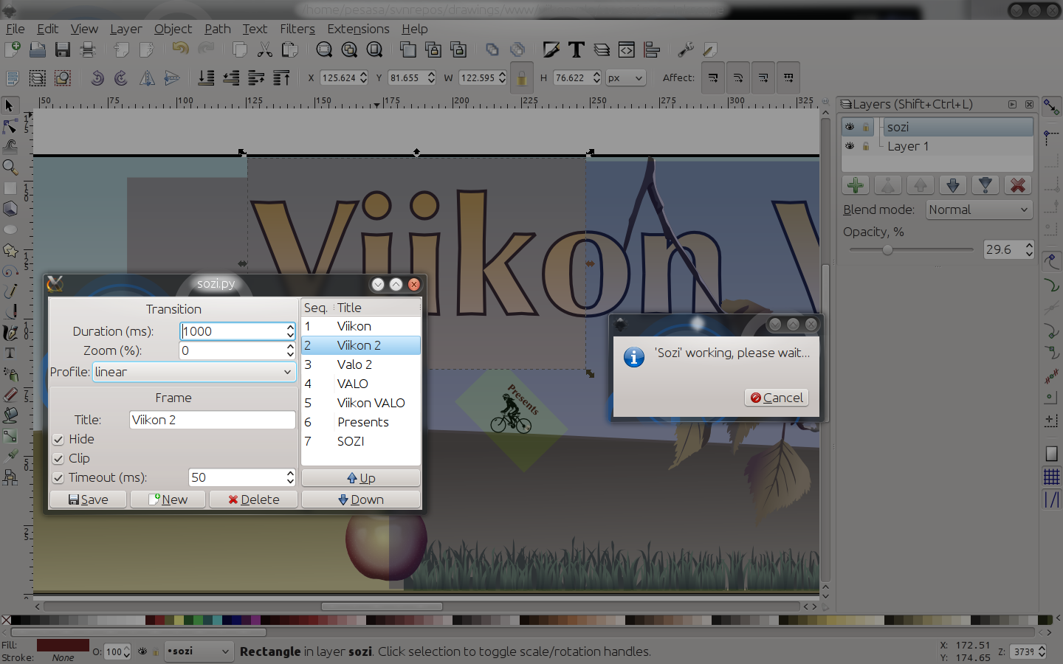Toggle width/height ratio lock
Image resolution: width=1063 pixels, height=664 pixels.
point(522,77)
